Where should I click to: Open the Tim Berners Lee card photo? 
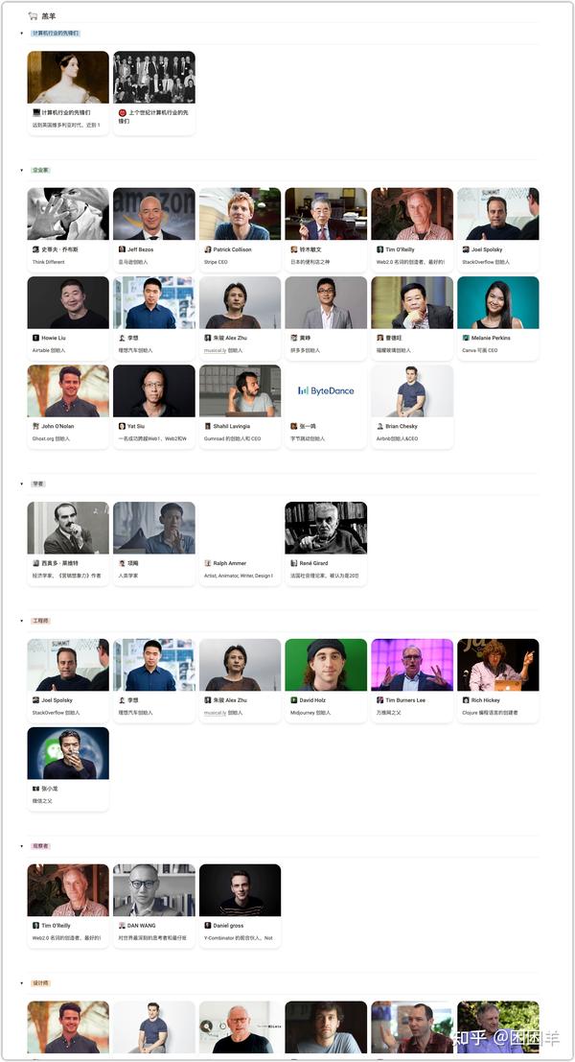(411, 665)
